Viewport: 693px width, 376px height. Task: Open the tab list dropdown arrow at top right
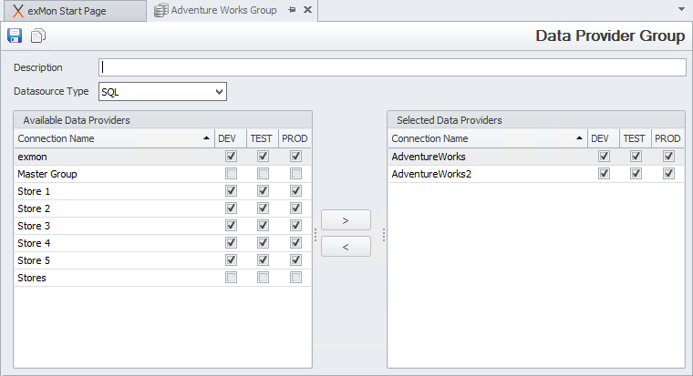coord(681,9)
